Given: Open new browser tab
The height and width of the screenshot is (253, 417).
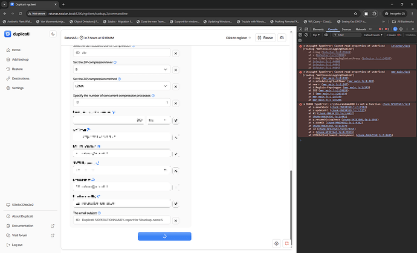Looking at the screenshot, I should point(63,4).
